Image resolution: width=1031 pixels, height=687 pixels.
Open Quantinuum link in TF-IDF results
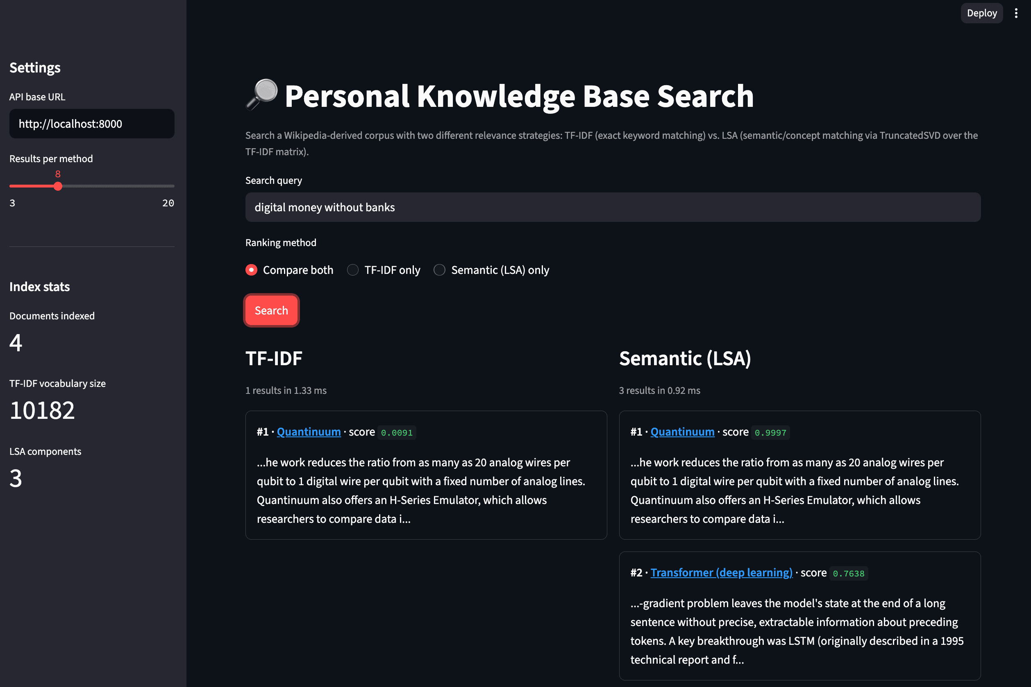tap(309, 432)
